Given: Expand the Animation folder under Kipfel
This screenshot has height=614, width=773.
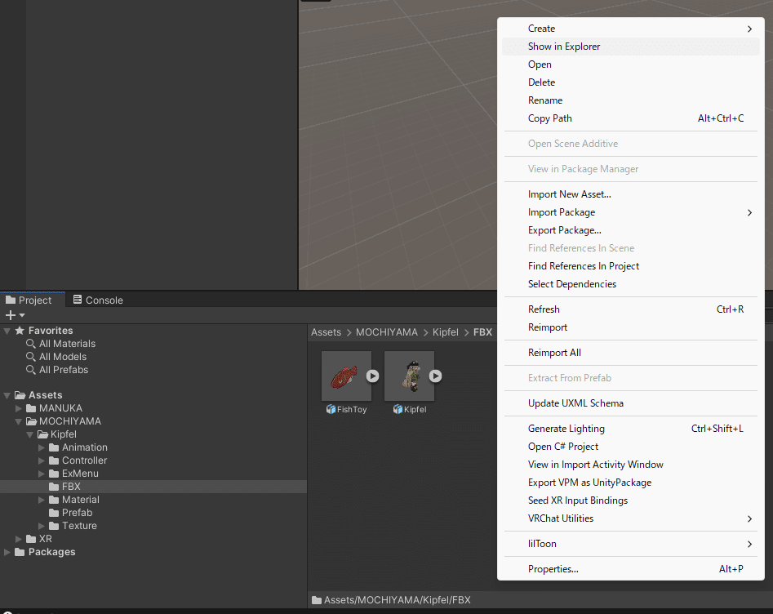Looking at the screenshot, I should [x=41, y=447].
